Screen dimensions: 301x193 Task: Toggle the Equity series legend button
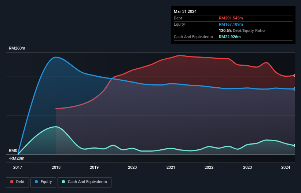click(43, 182)
